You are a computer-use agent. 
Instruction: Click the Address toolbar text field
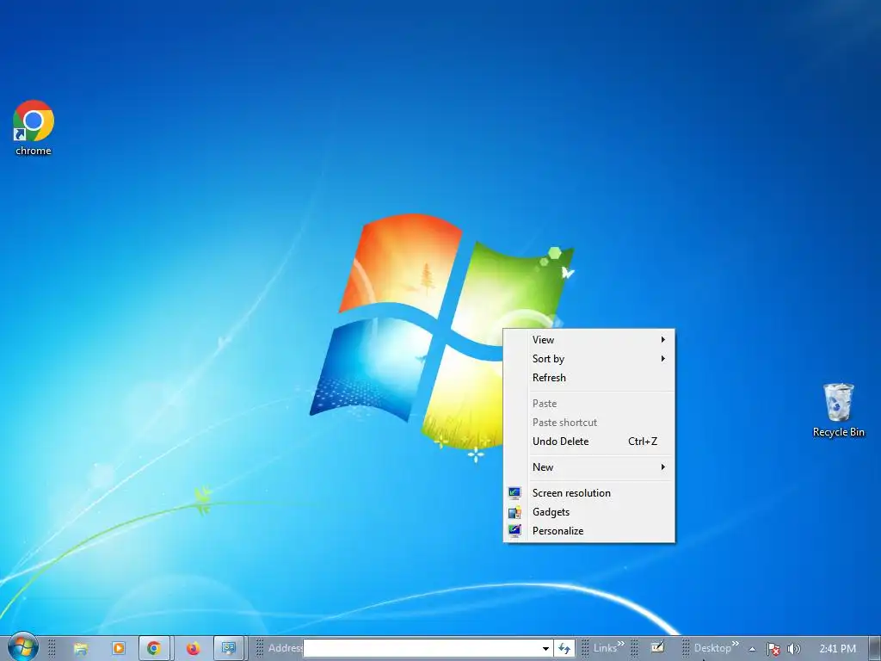pyautogui.click(x=422, y=649)
